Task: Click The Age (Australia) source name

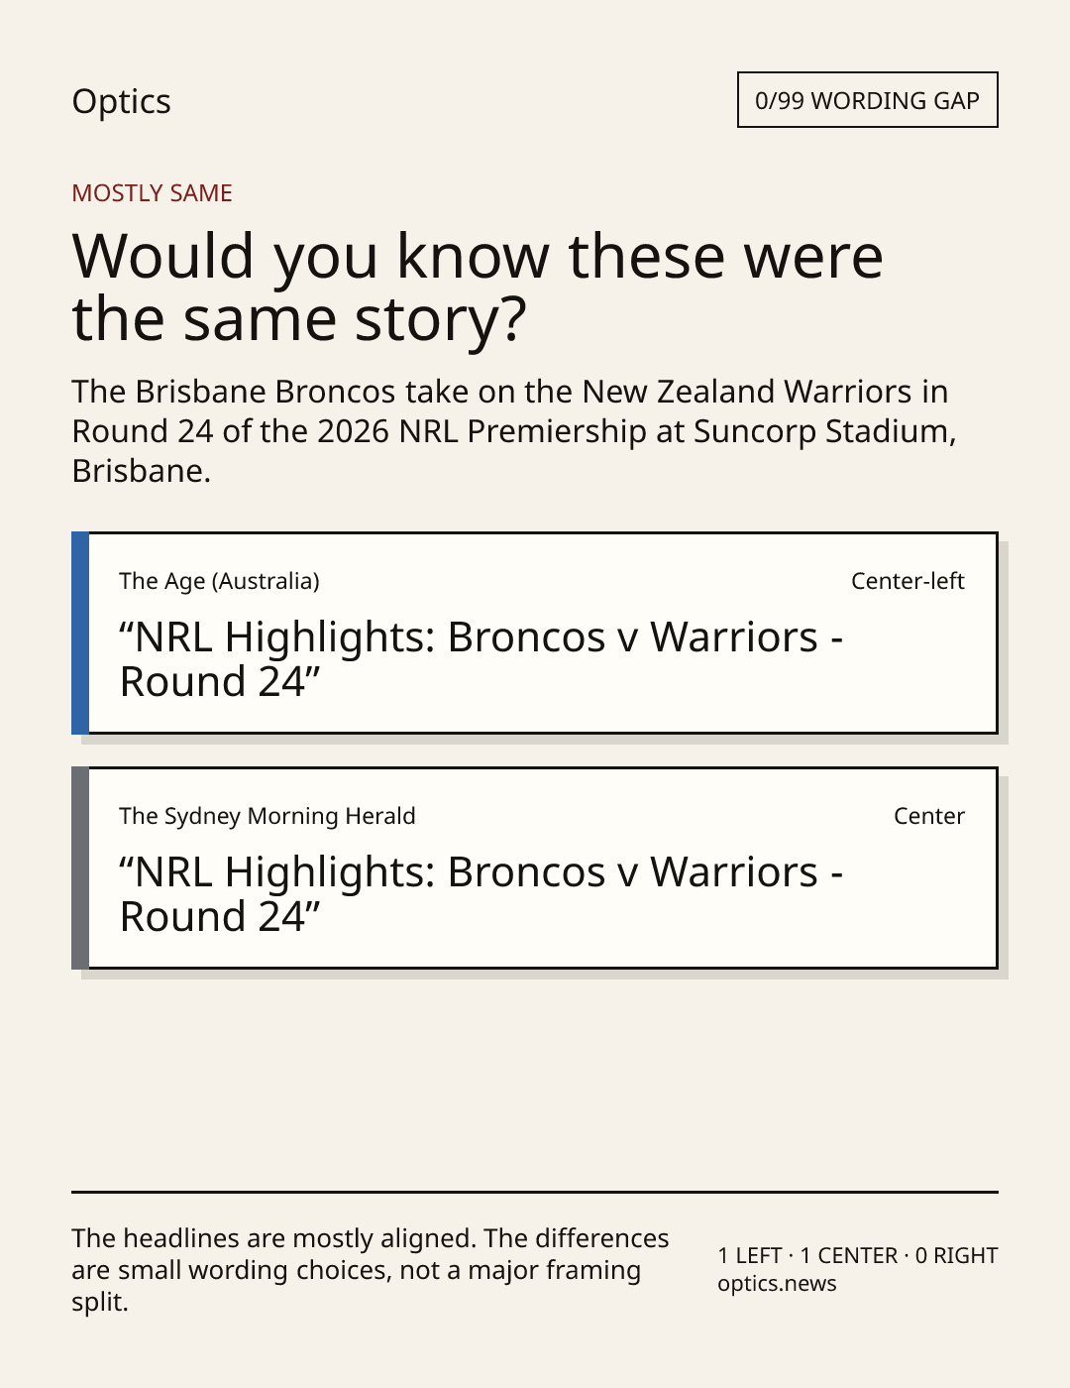Action: click(219, 581)
